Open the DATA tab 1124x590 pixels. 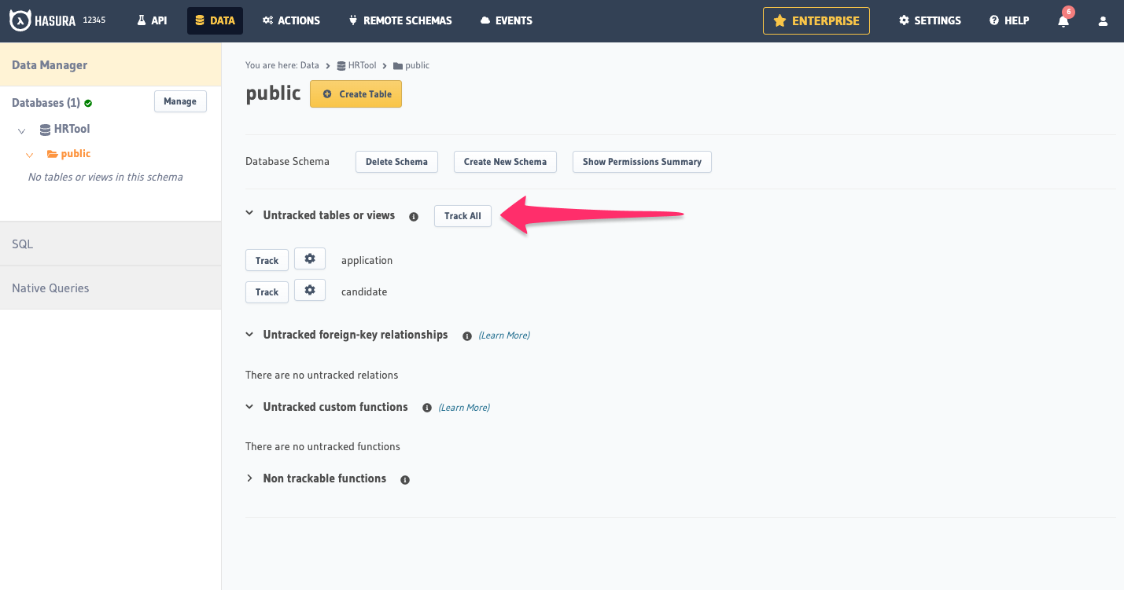pos(215,20)
